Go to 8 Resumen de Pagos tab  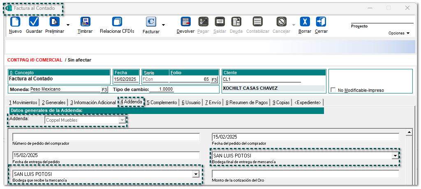(247, 102)
